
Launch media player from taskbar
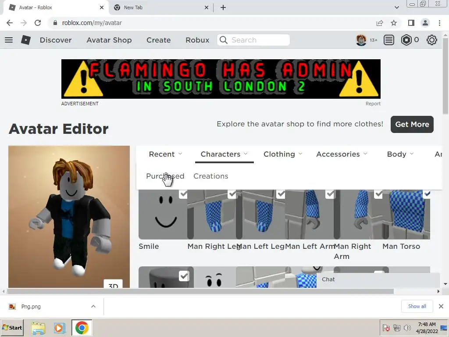[60, 328]
